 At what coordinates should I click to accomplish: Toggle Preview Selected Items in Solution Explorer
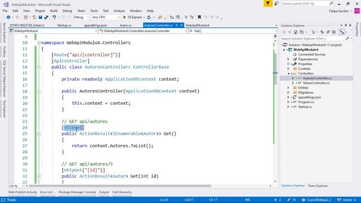tap(342, 32)
